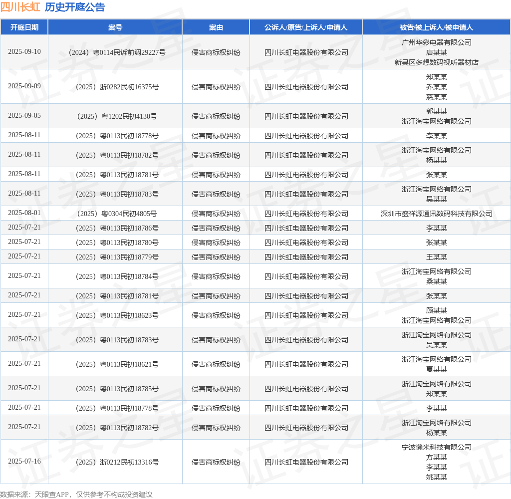This screenshot has height=499, width=511.
Task: Click the 被告/被上诉人/被申请人 column header
Action: (436, 27)
